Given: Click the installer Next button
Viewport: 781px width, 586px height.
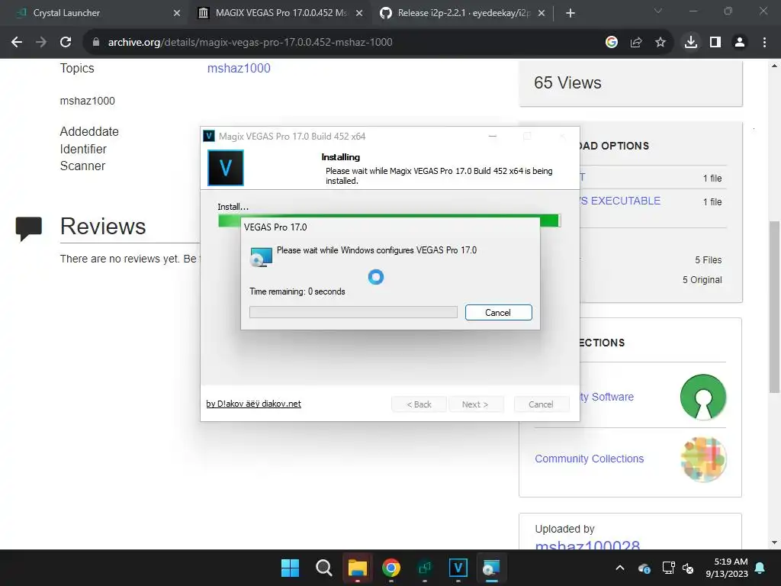Looking at the screenshot, I should [475, 404].
